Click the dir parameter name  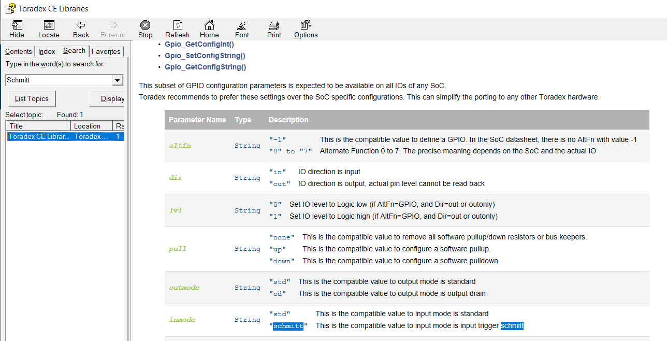point(175,178)
